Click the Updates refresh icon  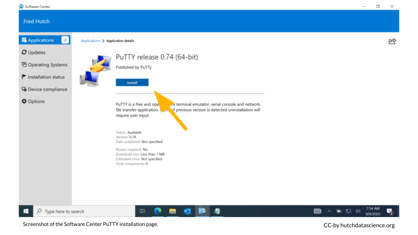24,52
